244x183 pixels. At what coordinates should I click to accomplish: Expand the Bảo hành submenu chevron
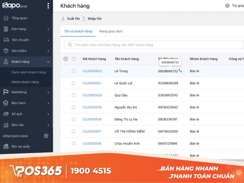[x=48, y=103]
